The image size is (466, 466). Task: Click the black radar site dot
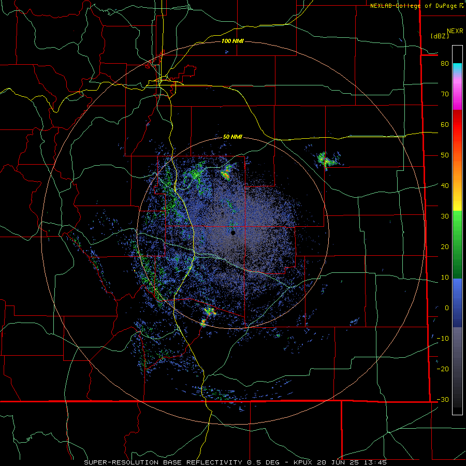[x=234, y=233]
